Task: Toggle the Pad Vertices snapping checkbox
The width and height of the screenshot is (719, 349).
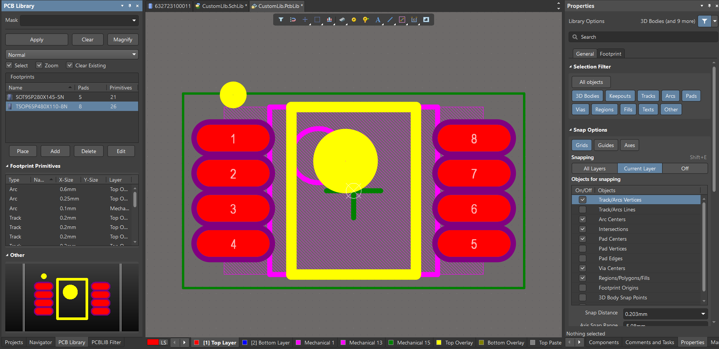Action: [x=583, y=249]
